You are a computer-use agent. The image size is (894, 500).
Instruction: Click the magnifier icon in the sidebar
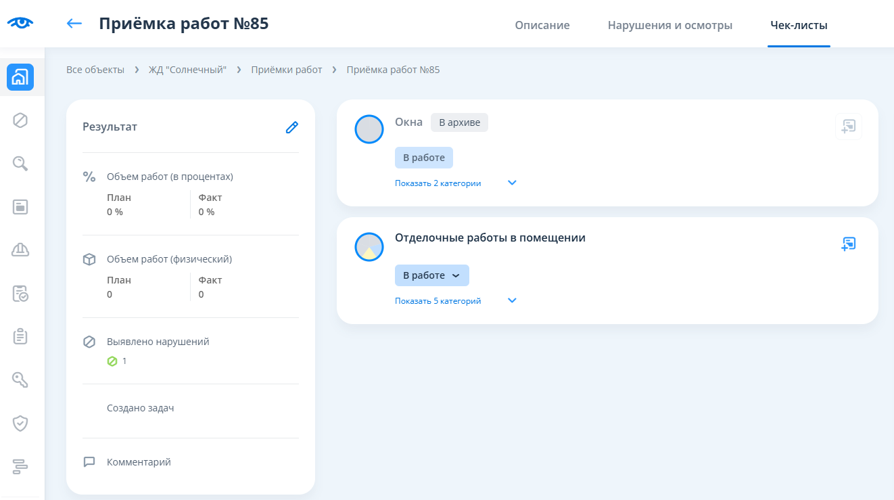tap(20, 164)
